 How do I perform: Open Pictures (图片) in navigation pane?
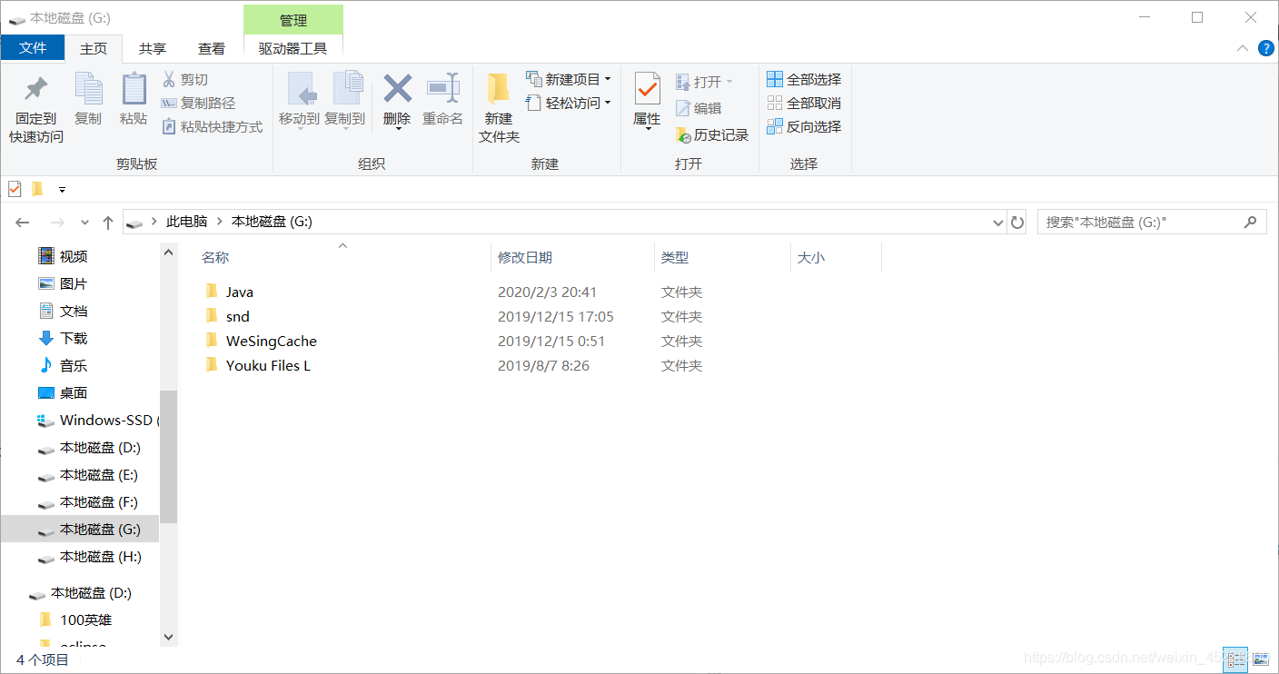[74, 284]
